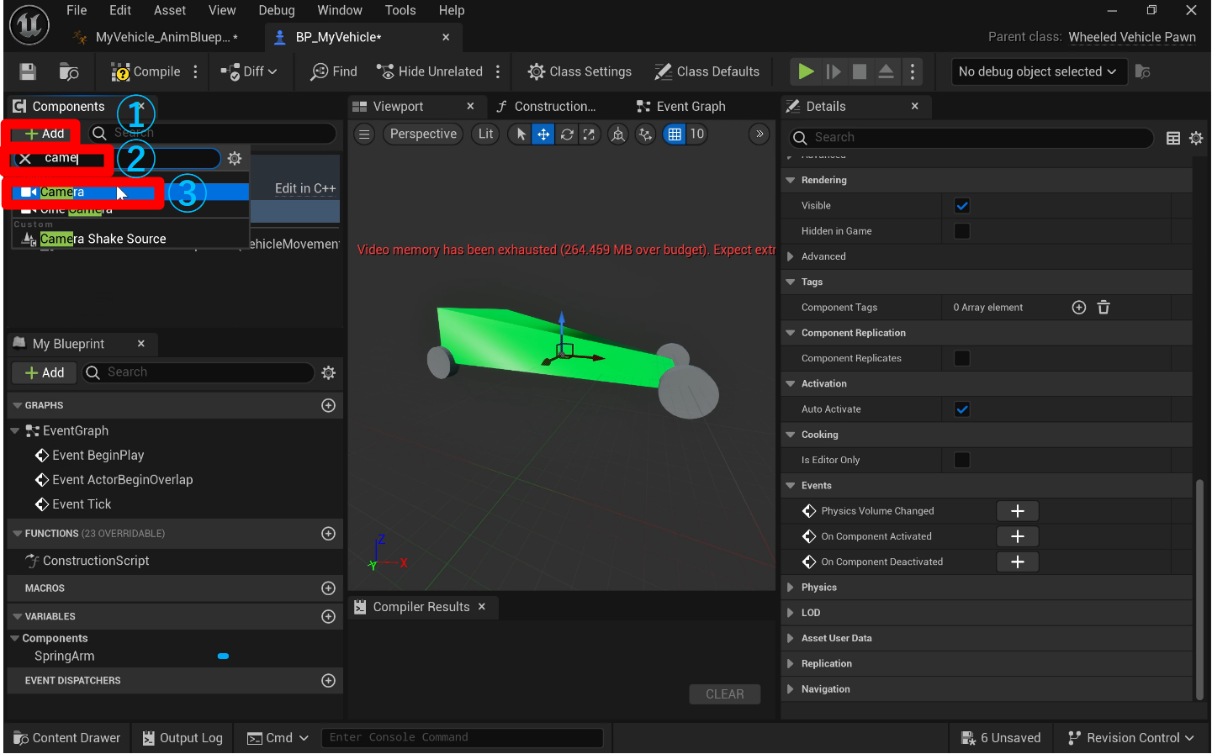This screenshot has width=1212, height=754.
Task: Enable the Is Editor Only checkbox
Action: (x=962, y=460)
